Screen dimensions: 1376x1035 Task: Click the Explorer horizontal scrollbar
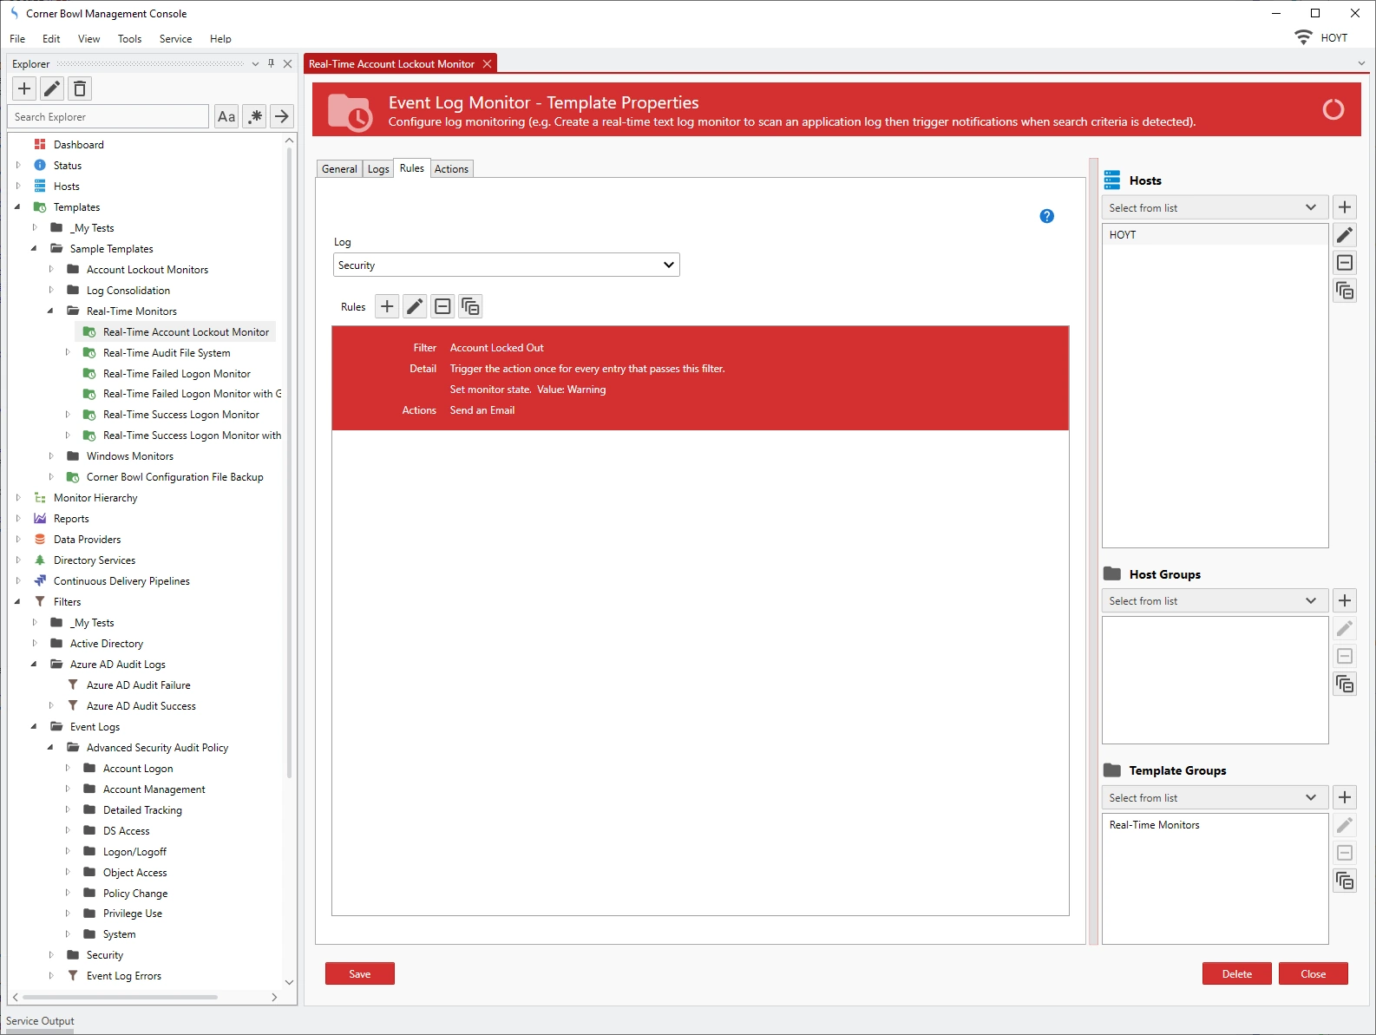pos(120,998)
